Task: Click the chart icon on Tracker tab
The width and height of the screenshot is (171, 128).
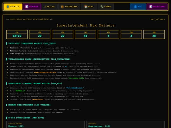Action: click(27, 7)
